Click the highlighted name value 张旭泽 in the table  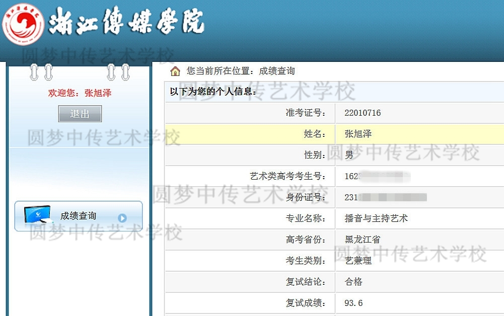(x=358, y=134)
